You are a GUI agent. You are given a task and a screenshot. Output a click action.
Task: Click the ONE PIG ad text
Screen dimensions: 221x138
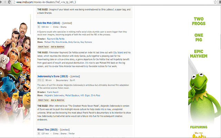pyautogui.click(x=199, y=38)
